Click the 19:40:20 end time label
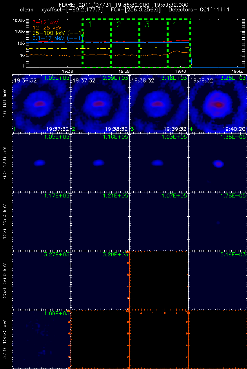The width and height of the screenshot is (247, 369). 234,129
